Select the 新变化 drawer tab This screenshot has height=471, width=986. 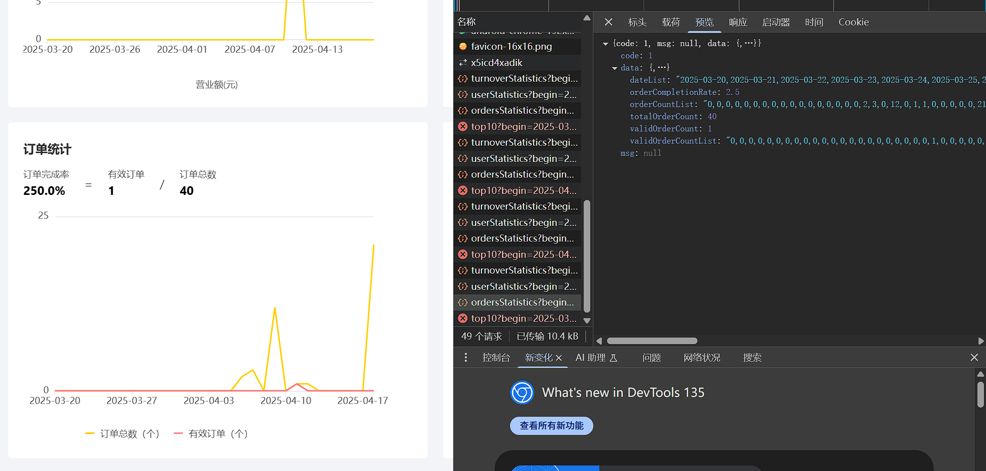pyautogui.click(x=538, y=357)
